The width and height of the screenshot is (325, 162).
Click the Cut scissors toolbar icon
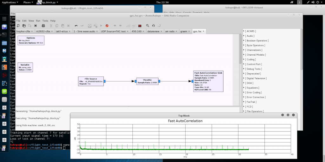pyautogui.click(x=51, y=26)
